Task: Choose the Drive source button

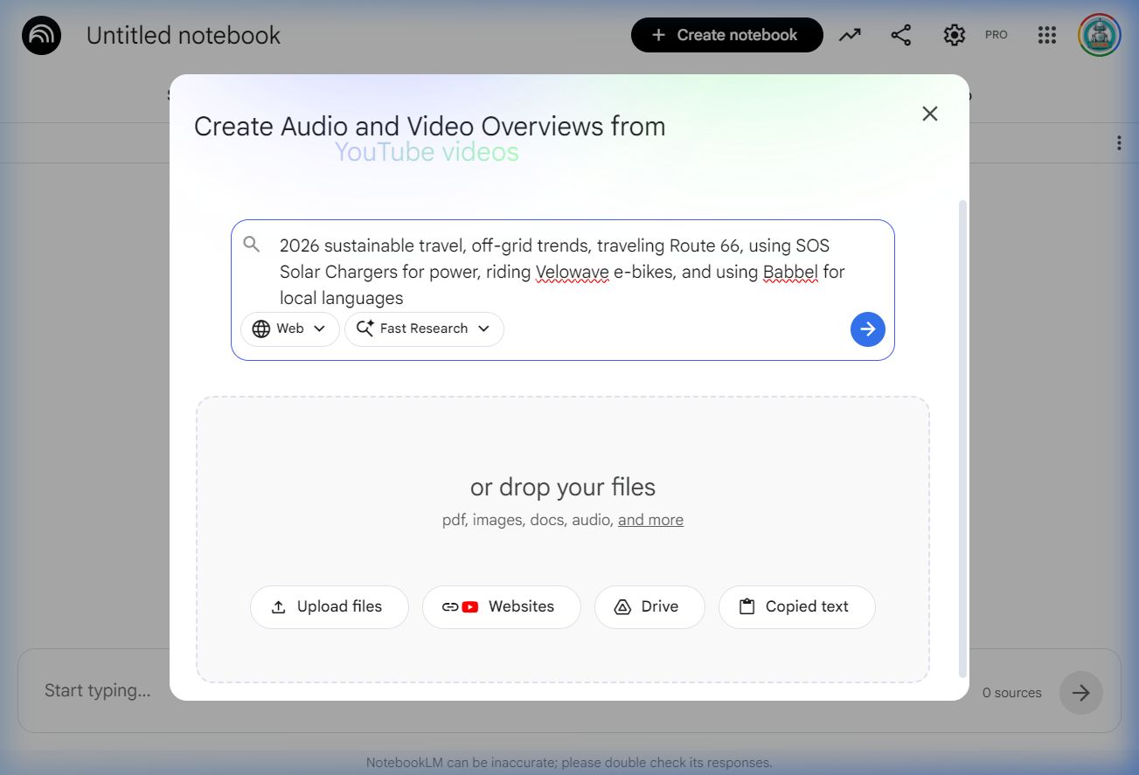Action: pos(649,607)
